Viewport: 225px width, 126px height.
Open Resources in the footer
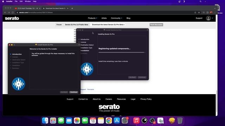(x=121, y=99)
